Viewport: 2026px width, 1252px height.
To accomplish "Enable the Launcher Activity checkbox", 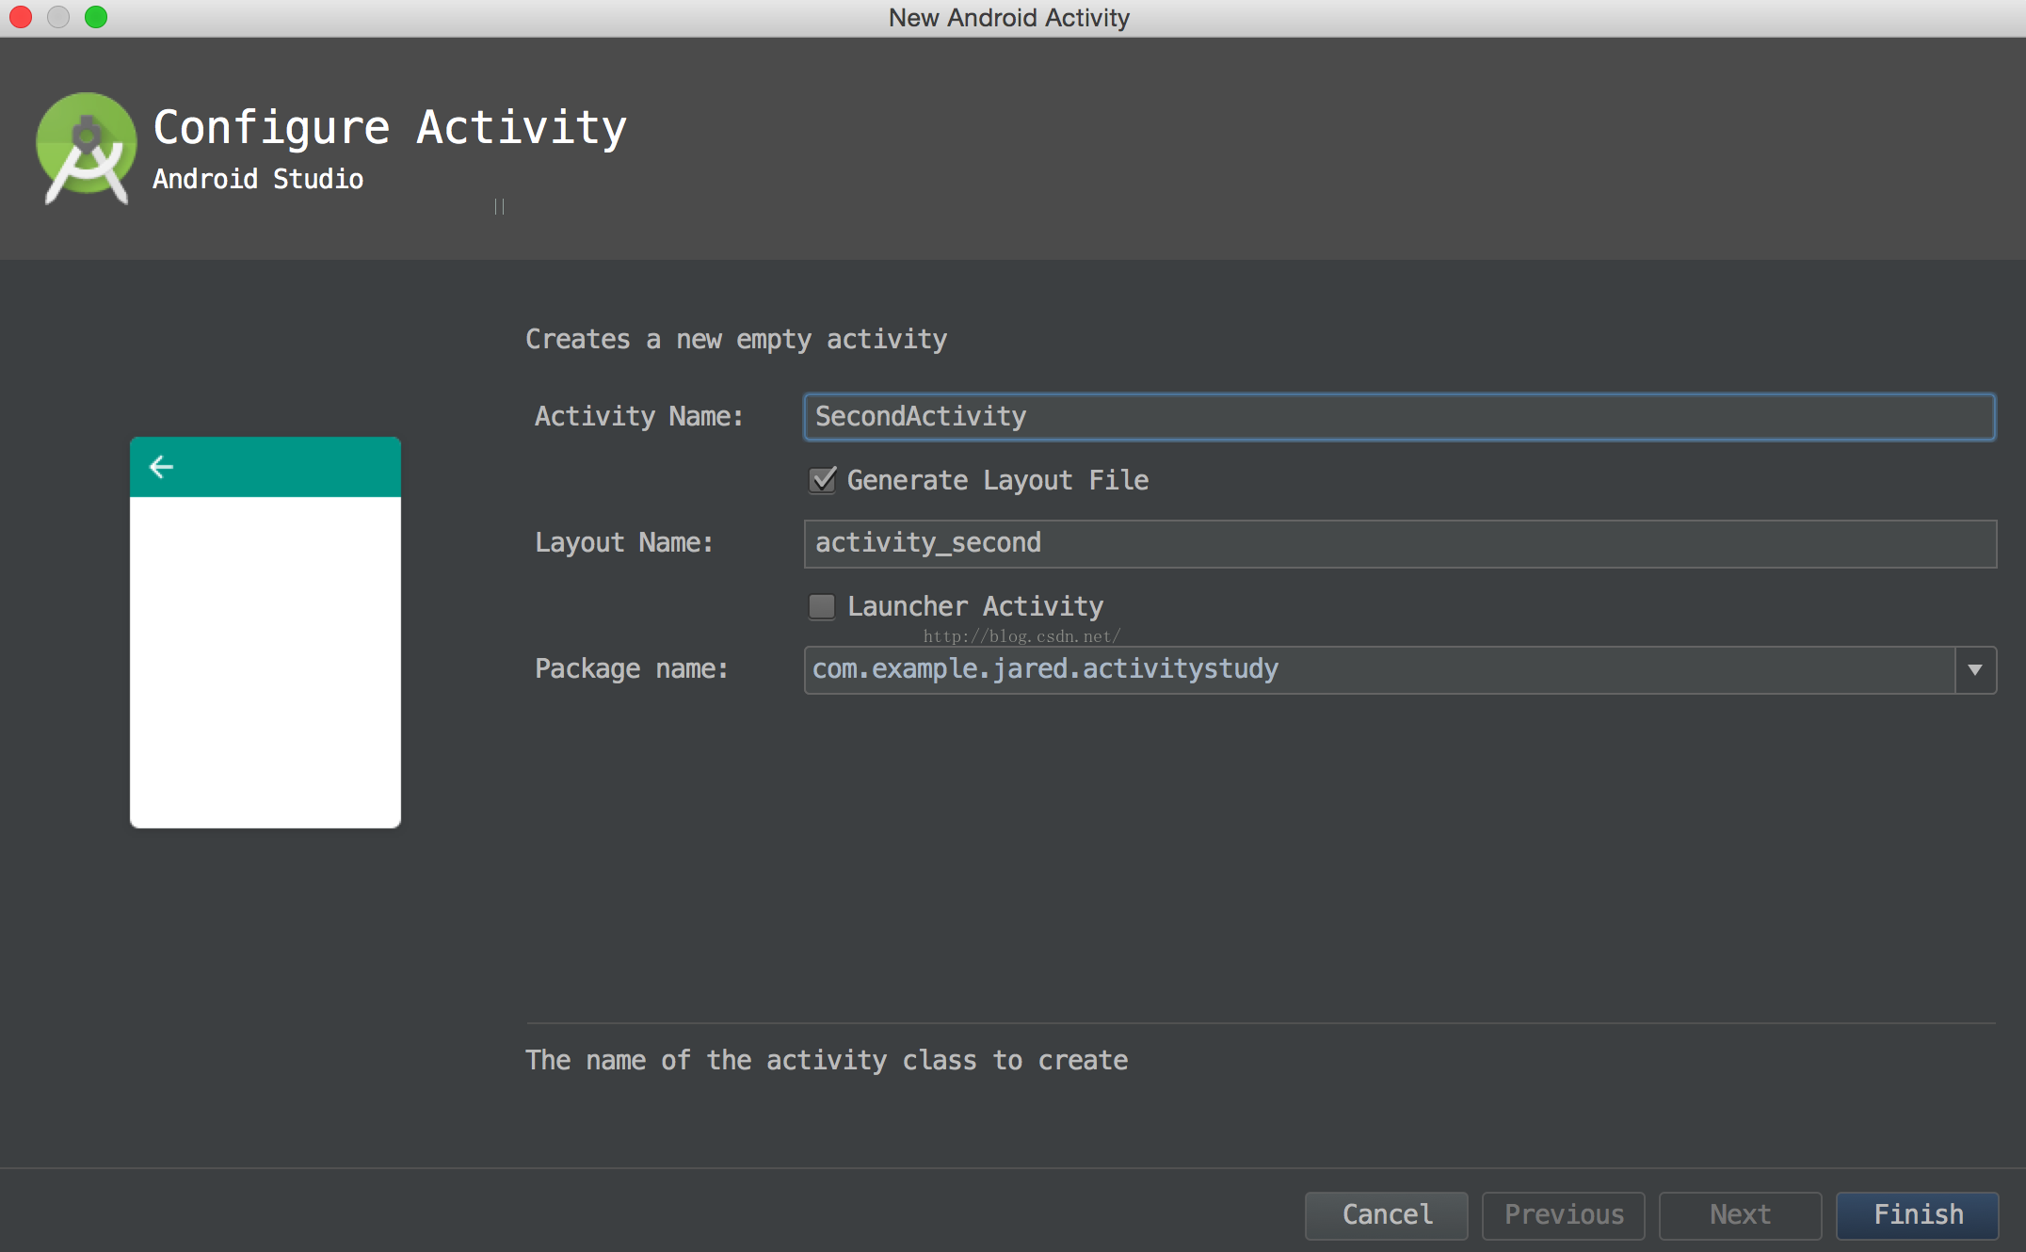I will (x=819, y=605).
